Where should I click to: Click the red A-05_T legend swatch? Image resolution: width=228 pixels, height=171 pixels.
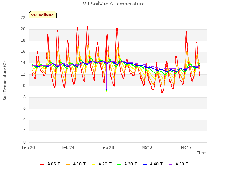[x=42, y=165]
